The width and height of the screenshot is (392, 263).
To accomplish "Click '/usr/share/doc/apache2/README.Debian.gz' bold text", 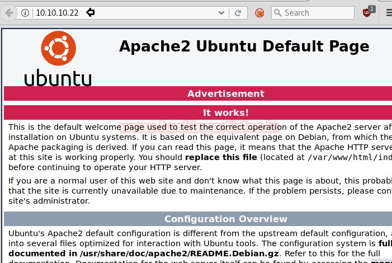I will click(180, 253).
